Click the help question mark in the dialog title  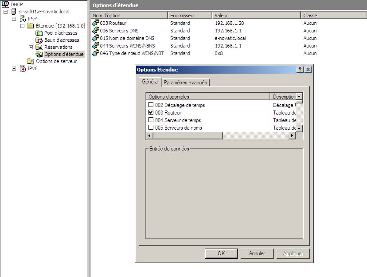pos(300,70)
